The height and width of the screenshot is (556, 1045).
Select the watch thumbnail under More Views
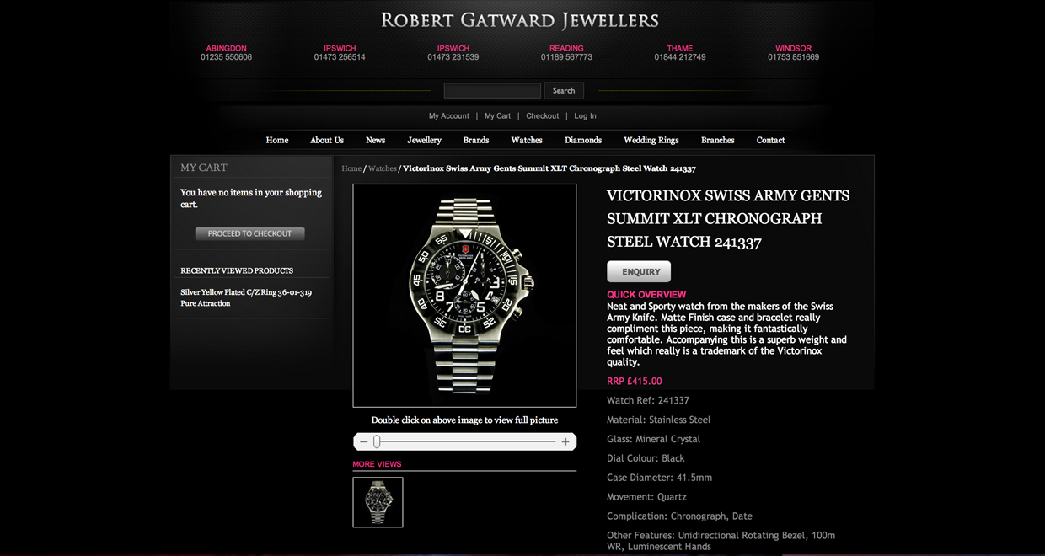pos(378,502)
